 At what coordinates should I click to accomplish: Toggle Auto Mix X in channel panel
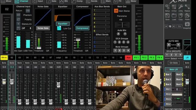118,34
